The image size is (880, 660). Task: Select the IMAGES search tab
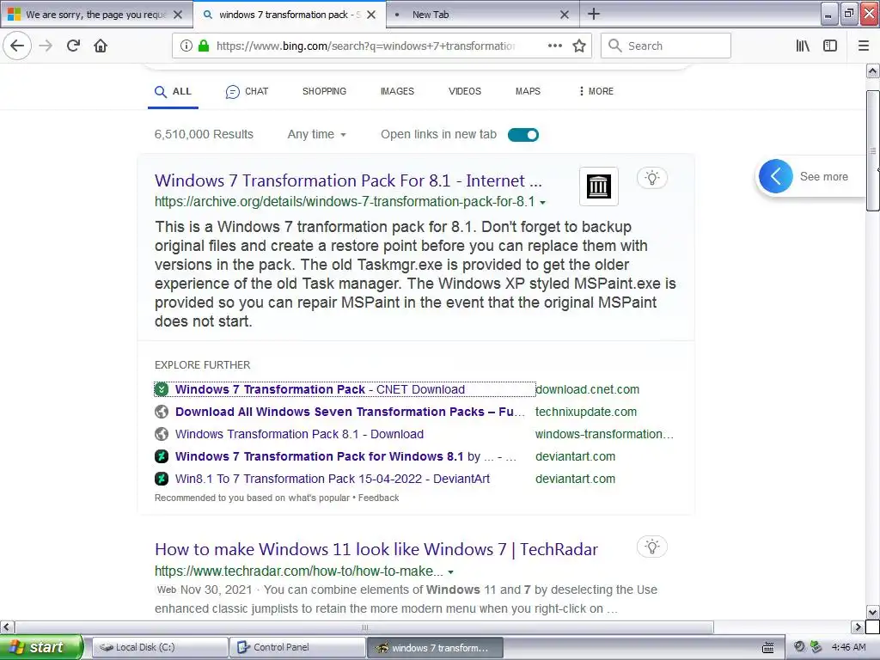point(397,91)
